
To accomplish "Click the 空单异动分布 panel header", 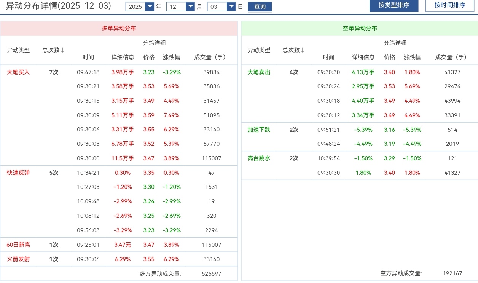I will 360,28.
